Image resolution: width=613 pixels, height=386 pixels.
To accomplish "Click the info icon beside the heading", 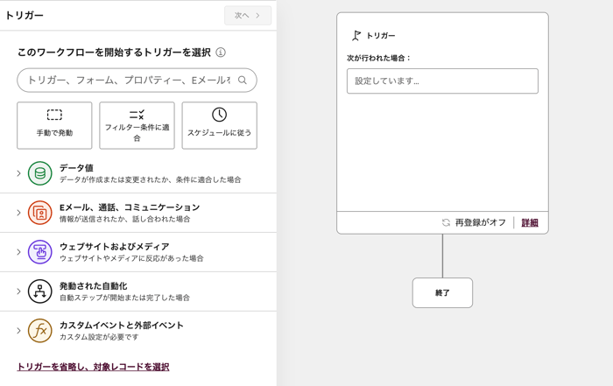I will [x=221, y=53].
